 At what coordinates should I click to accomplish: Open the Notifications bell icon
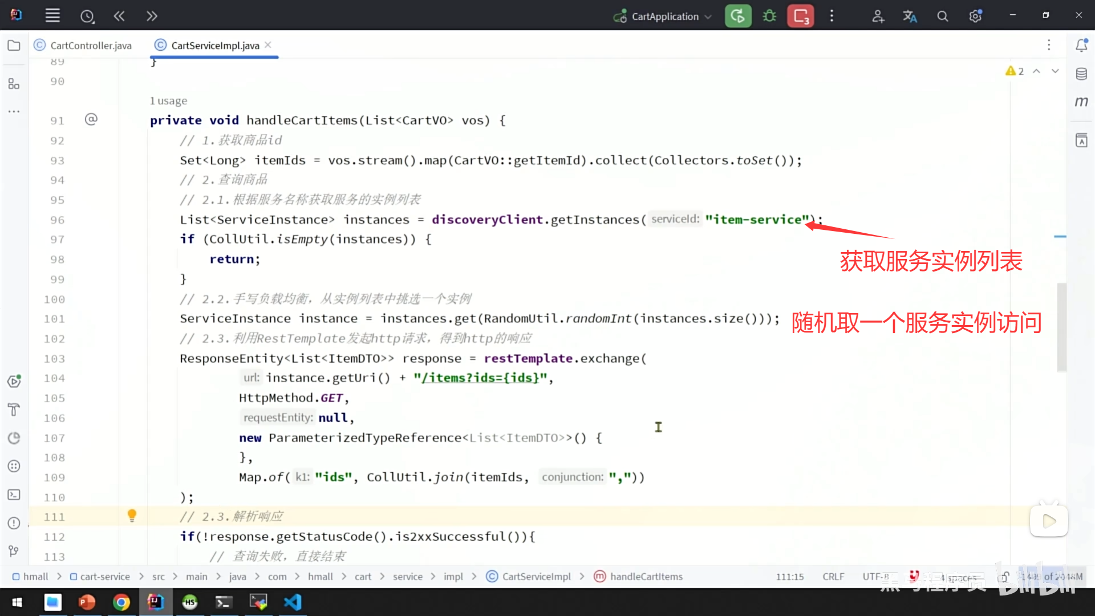point(1081,45)
